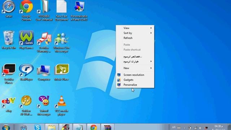Open the Arabic graphics properties entry
The image size is (231, 130).
135,56
